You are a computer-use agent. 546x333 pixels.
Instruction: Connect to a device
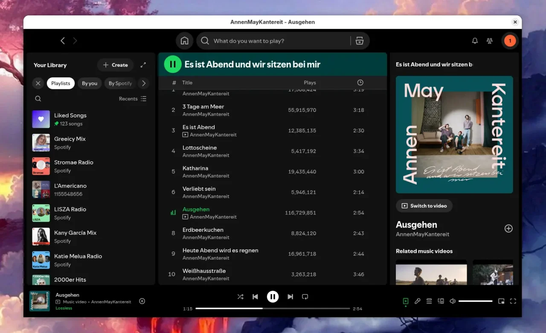[x=441, y=301]
